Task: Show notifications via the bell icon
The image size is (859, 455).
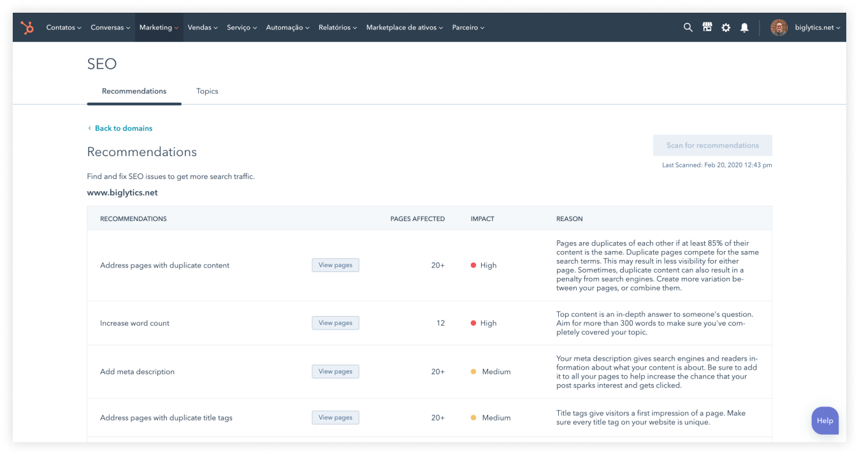Action: [744, 27]
